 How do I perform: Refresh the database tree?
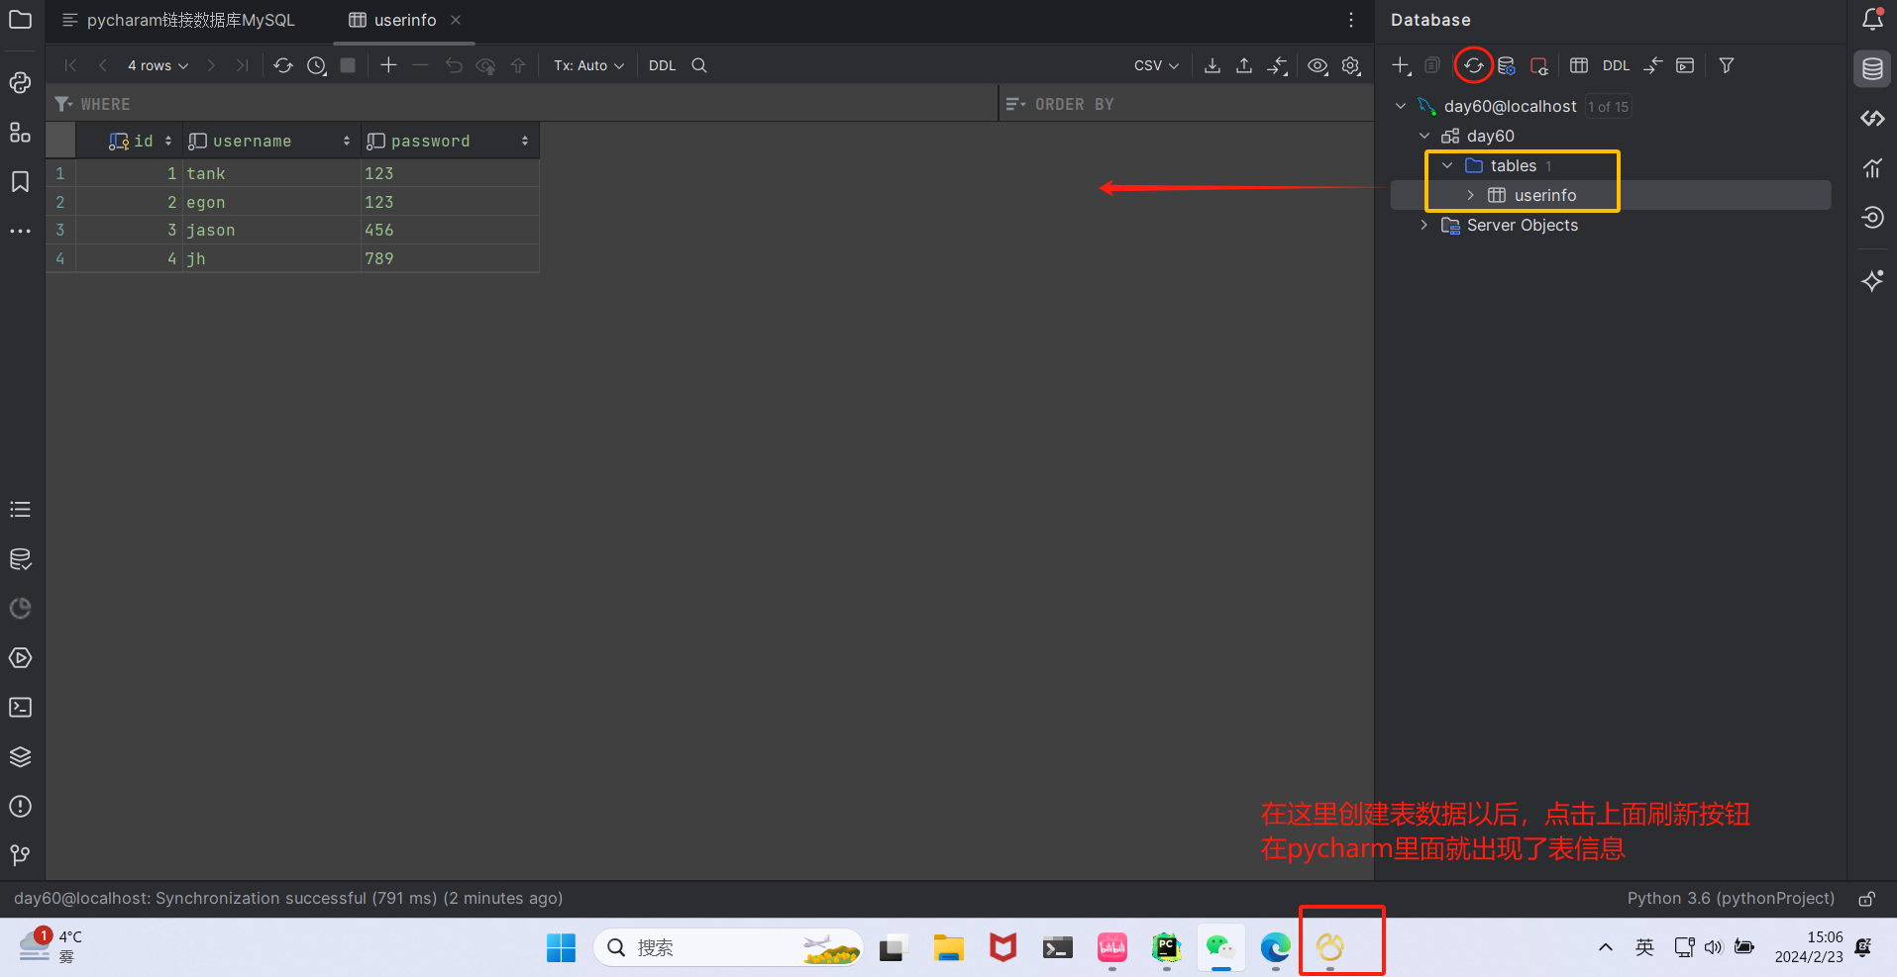(1474, 65)
